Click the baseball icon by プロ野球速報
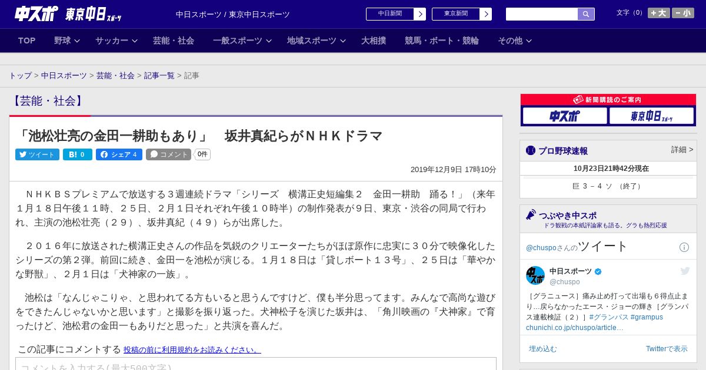 531,151
